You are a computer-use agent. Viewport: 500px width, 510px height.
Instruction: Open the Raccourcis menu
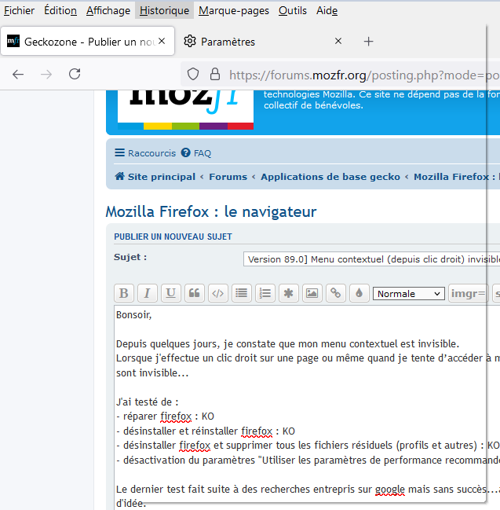click(x=145, y=153)
